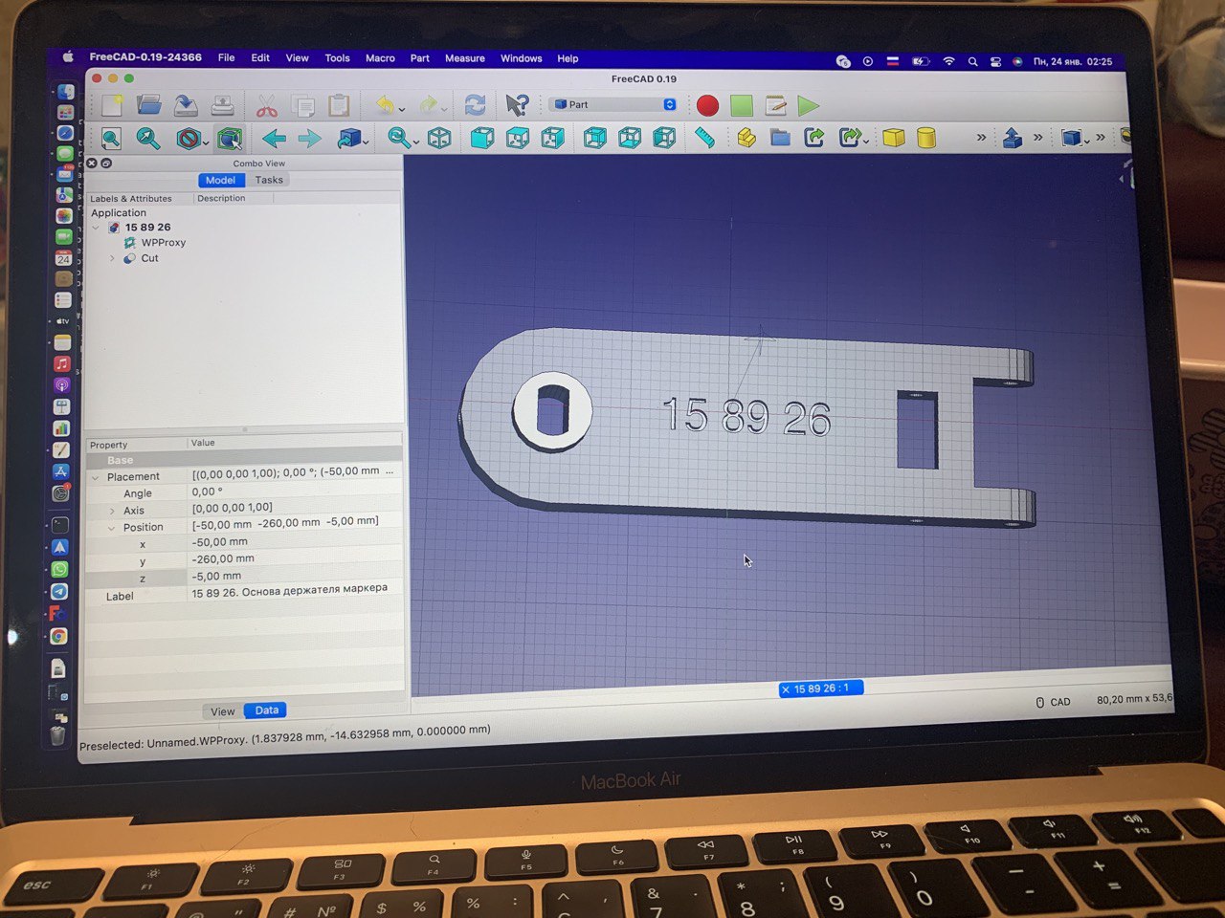The height and width of the screenshot is (918, 1225).
Task: Click the green Execute macro play icon
Action: tap(809, 105)
